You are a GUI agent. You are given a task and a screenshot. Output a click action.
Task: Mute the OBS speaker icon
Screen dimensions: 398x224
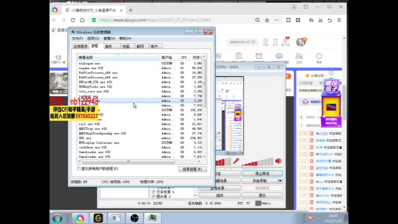click(x=279, y=161)
